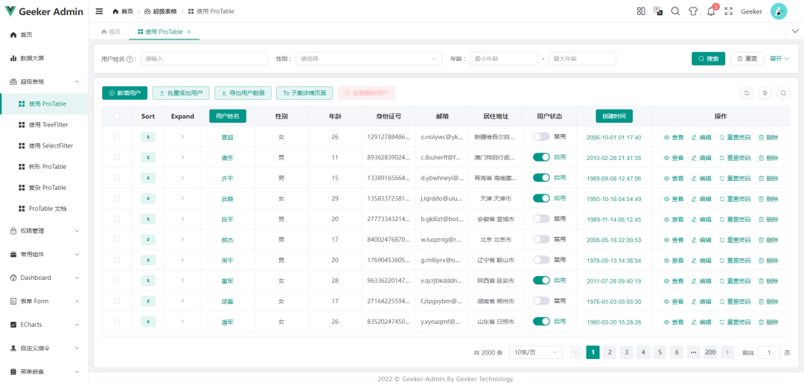Screen dimensions: 804x385
Task: Click the 用户姓名 search input field
Action: tap(204, 59)
